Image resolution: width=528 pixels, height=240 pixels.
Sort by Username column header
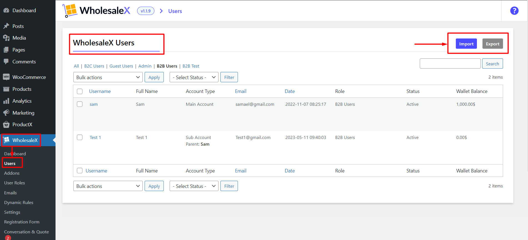tap(100, 91)
